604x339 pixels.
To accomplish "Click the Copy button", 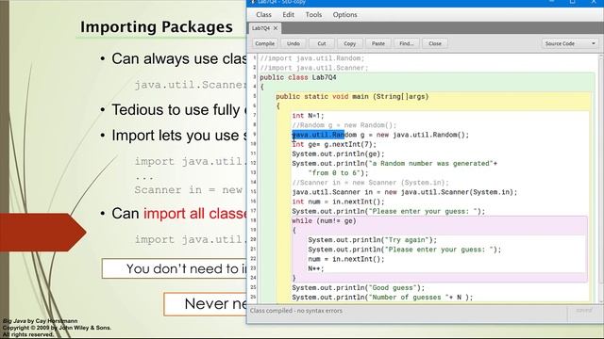I will pos(350,43).
